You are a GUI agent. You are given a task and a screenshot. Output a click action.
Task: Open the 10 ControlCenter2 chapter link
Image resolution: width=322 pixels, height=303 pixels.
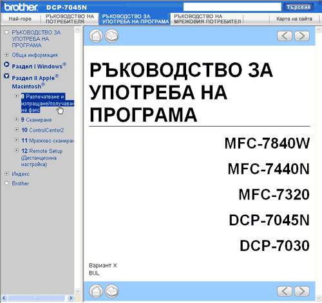[43, 130]
